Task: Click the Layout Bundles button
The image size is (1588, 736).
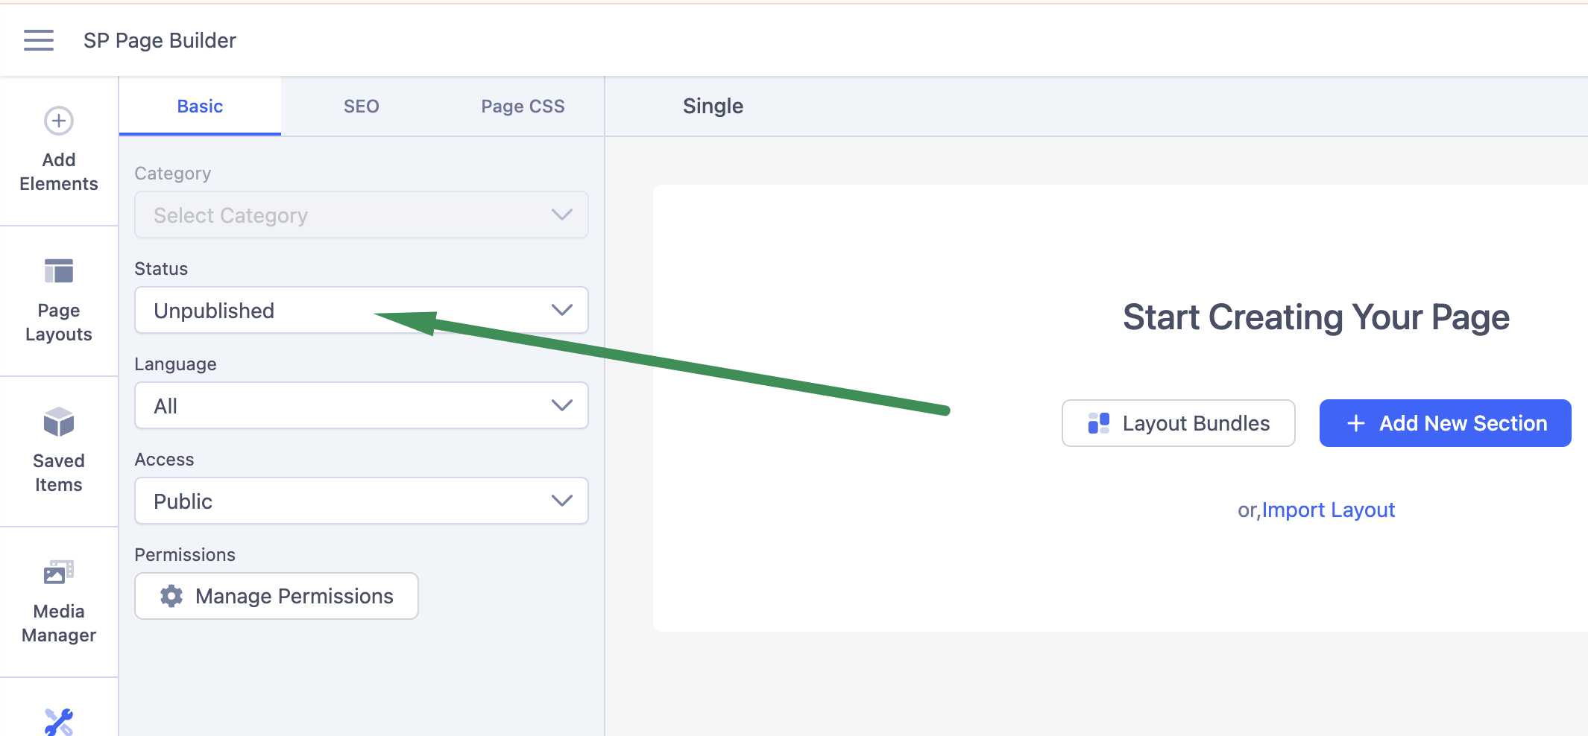Action: tap(1178, 423)
